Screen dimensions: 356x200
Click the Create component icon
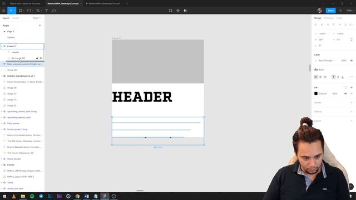tap(178, 11)
